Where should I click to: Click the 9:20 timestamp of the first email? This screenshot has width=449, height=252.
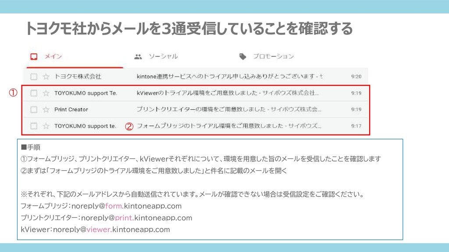point(356,77)
